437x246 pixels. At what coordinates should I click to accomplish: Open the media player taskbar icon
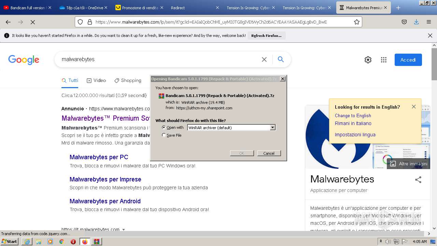(x=50, y=242)
